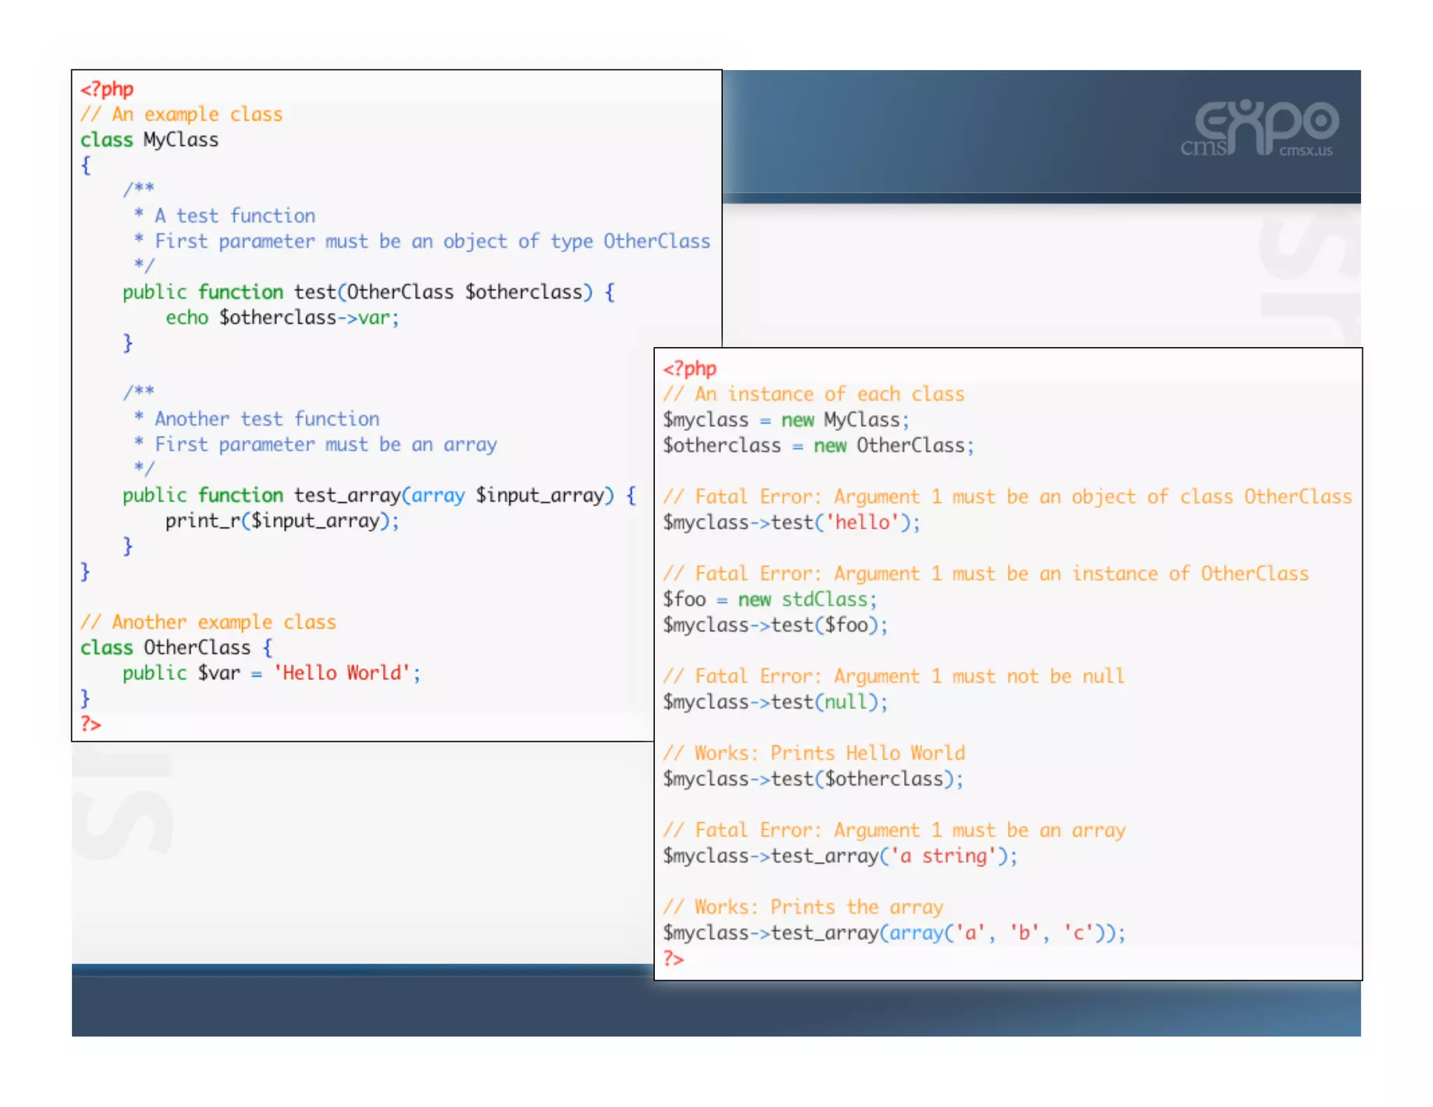Click the CMS Expo logo
The image size is (1433, 1107).
pos(1259,127)
